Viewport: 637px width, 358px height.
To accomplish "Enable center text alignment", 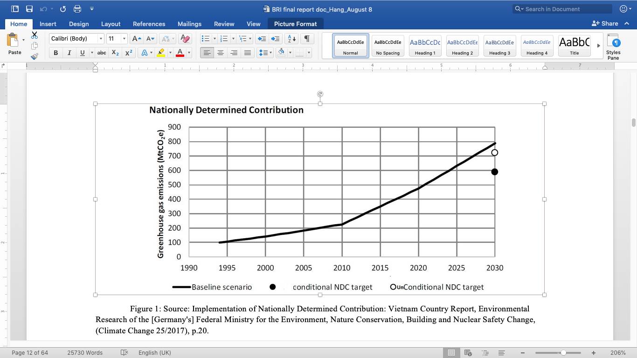I will [221, 53].
